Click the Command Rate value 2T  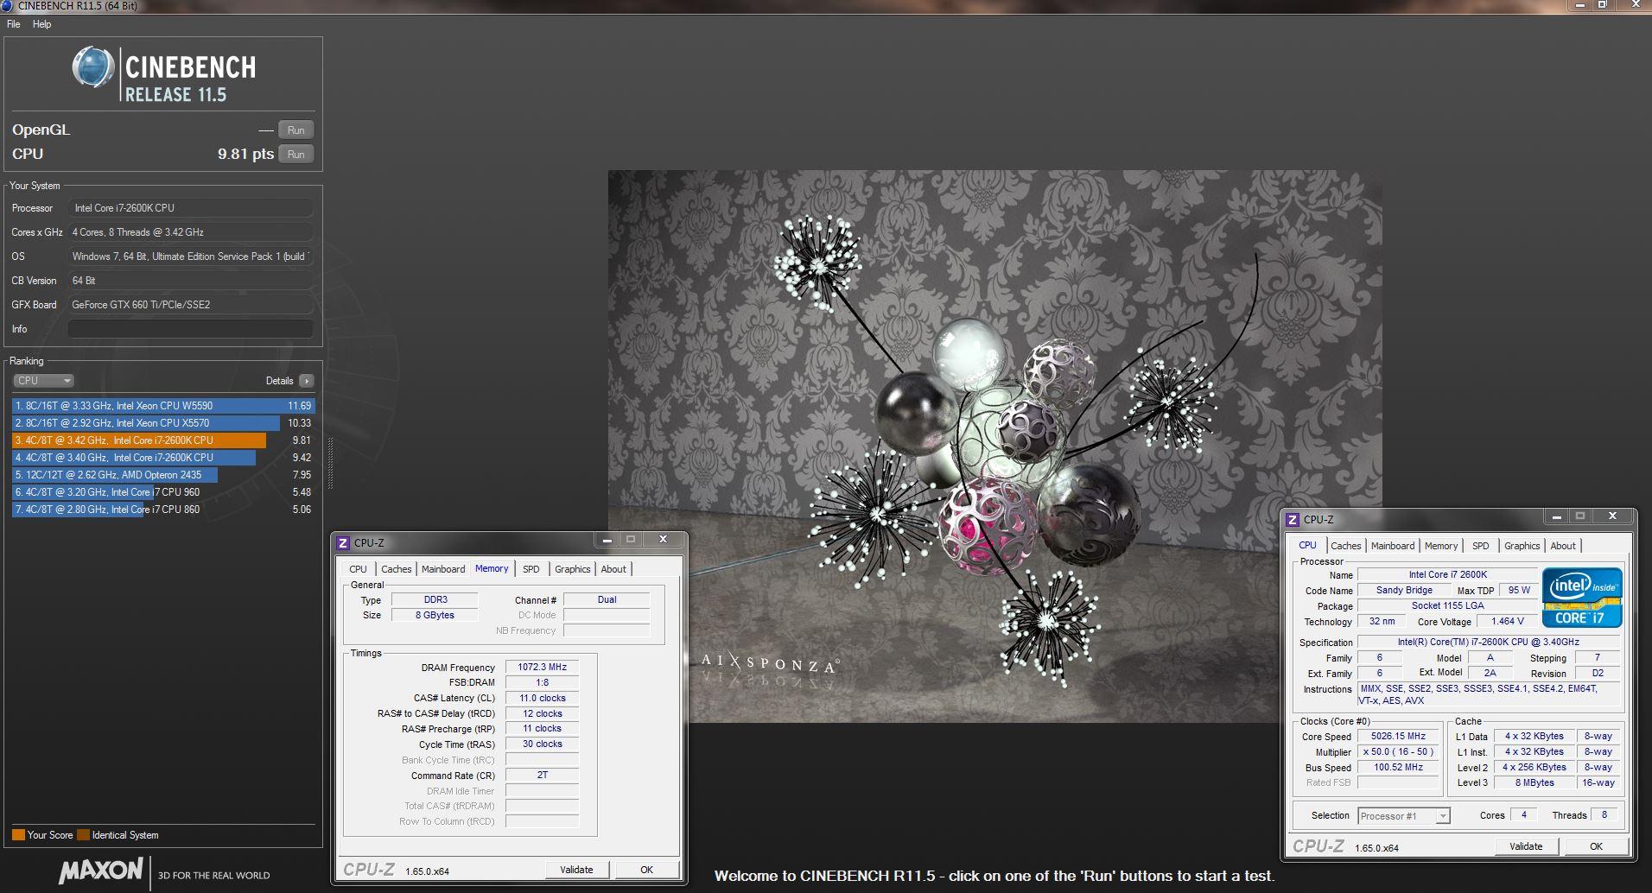point(542,775)
